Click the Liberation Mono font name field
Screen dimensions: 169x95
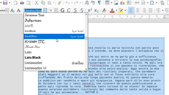click(x=33, y=11)
